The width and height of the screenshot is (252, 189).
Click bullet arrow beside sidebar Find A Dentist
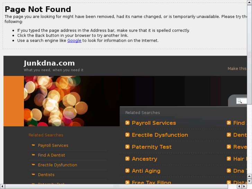pos(33,155)
